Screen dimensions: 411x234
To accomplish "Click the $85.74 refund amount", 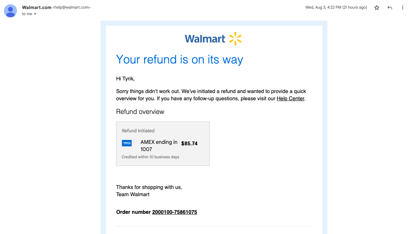I will coord(189,144).
